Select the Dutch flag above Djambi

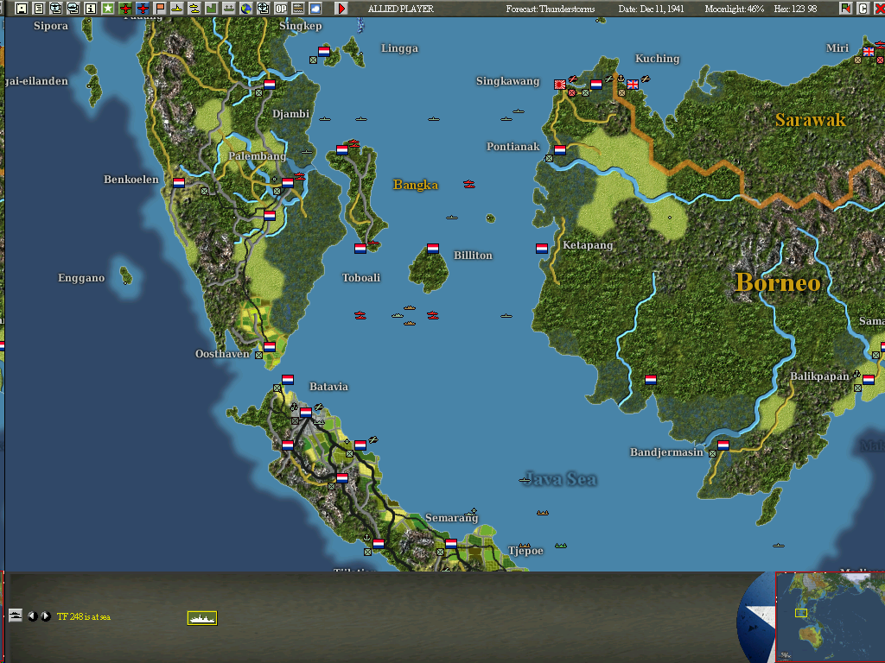click(270, 85)
